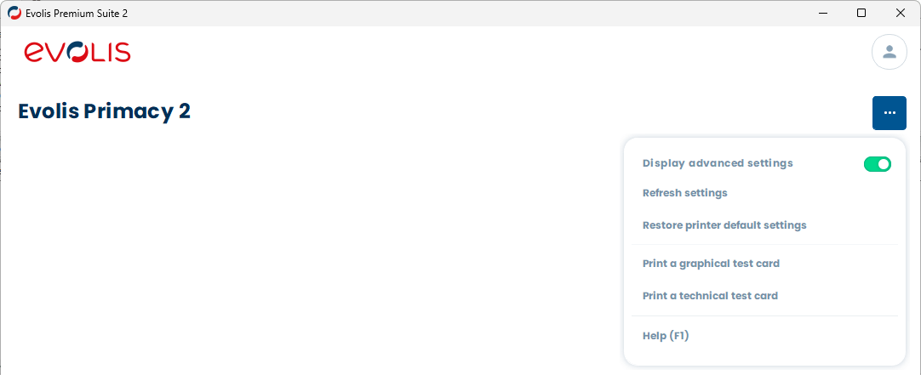The width and height of the screenshot is (921, 375).
Task: Click the Evolis Primacy 2 printer heading
Action: click(105, 111)
